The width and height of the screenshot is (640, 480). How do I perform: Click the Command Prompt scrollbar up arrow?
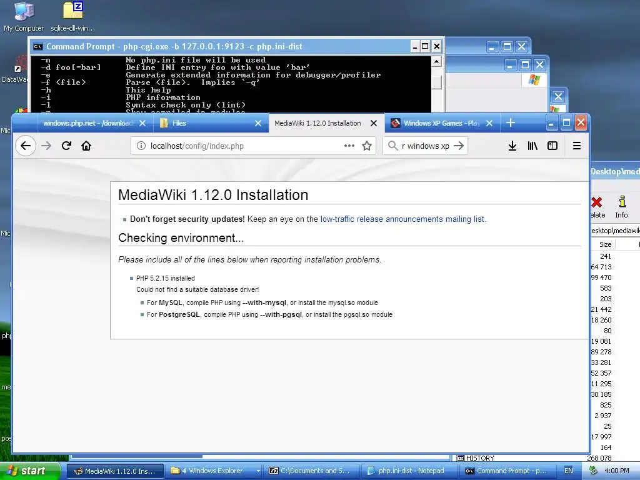tap(436, 61)
